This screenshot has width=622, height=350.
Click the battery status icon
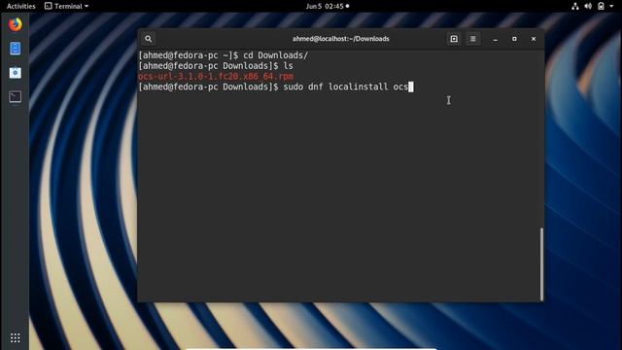(x=601, y=6)
